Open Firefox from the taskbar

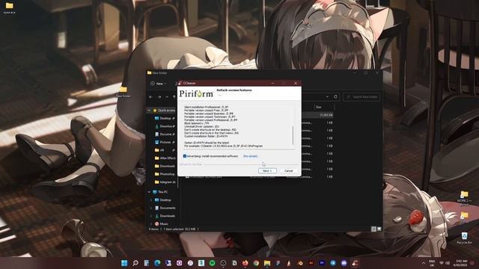245,263
